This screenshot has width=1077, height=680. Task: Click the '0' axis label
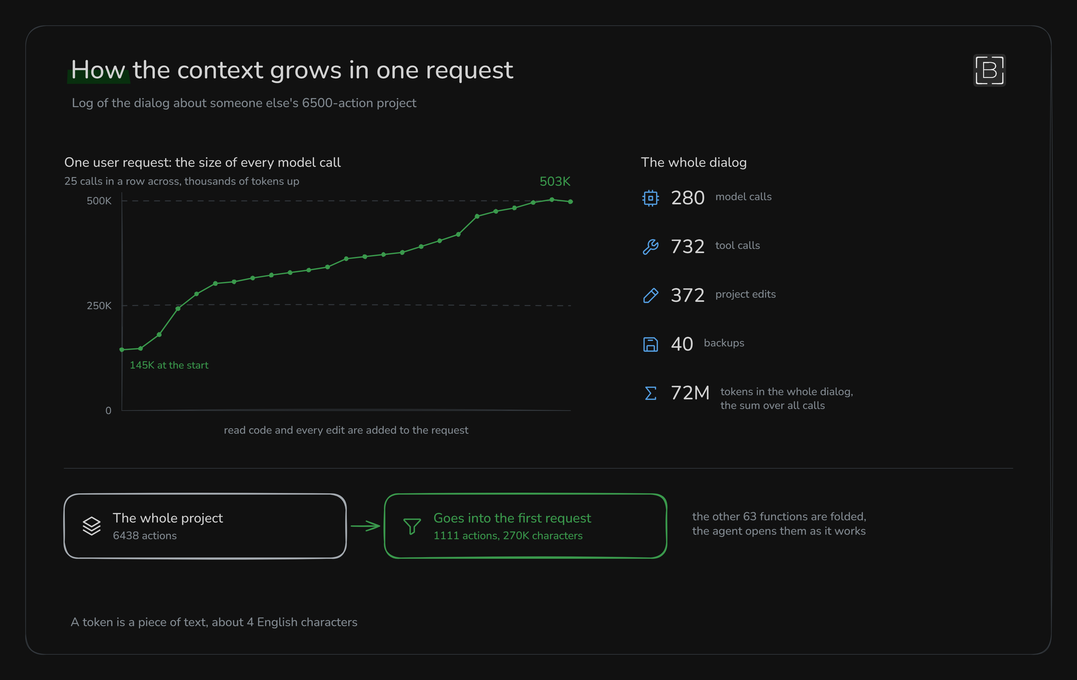click(x=108, y=411)
